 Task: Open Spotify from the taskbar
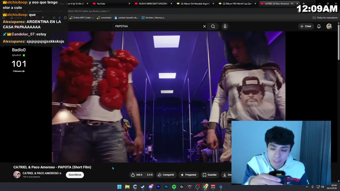(174, 187)
